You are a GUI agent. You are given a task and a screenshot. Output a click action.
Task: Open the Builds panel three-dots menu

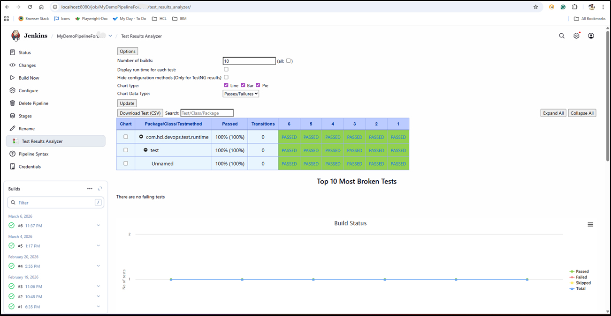(x=90, y=189)
